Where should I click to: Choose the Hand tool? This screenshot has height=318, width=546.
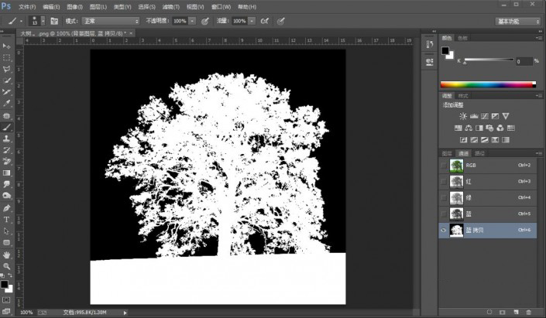[7, 254]
